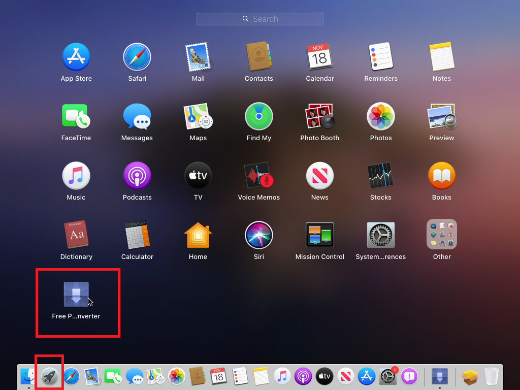Launch the Find My app
The image size is (520, 390).
tap(258, 116)
